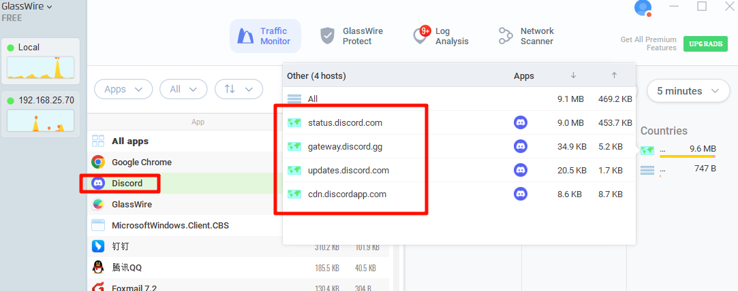
Task: Click Discord icon beside gateway.discord.gg
Action: [521, 146]
